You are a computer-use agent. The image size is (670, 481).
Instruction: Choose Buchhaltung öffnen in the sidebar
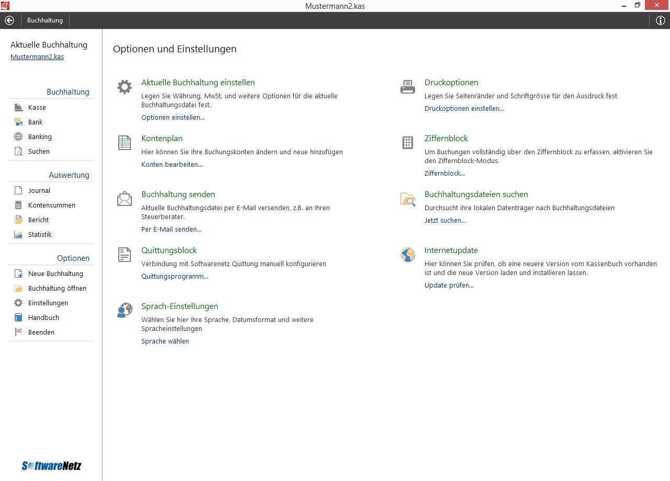pyautogui.click(x=58, y=288)
